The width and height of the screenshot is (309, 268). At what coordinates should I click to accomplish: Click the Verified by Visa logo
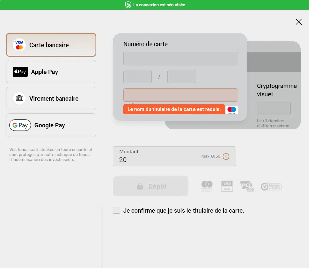coord(227,186)
